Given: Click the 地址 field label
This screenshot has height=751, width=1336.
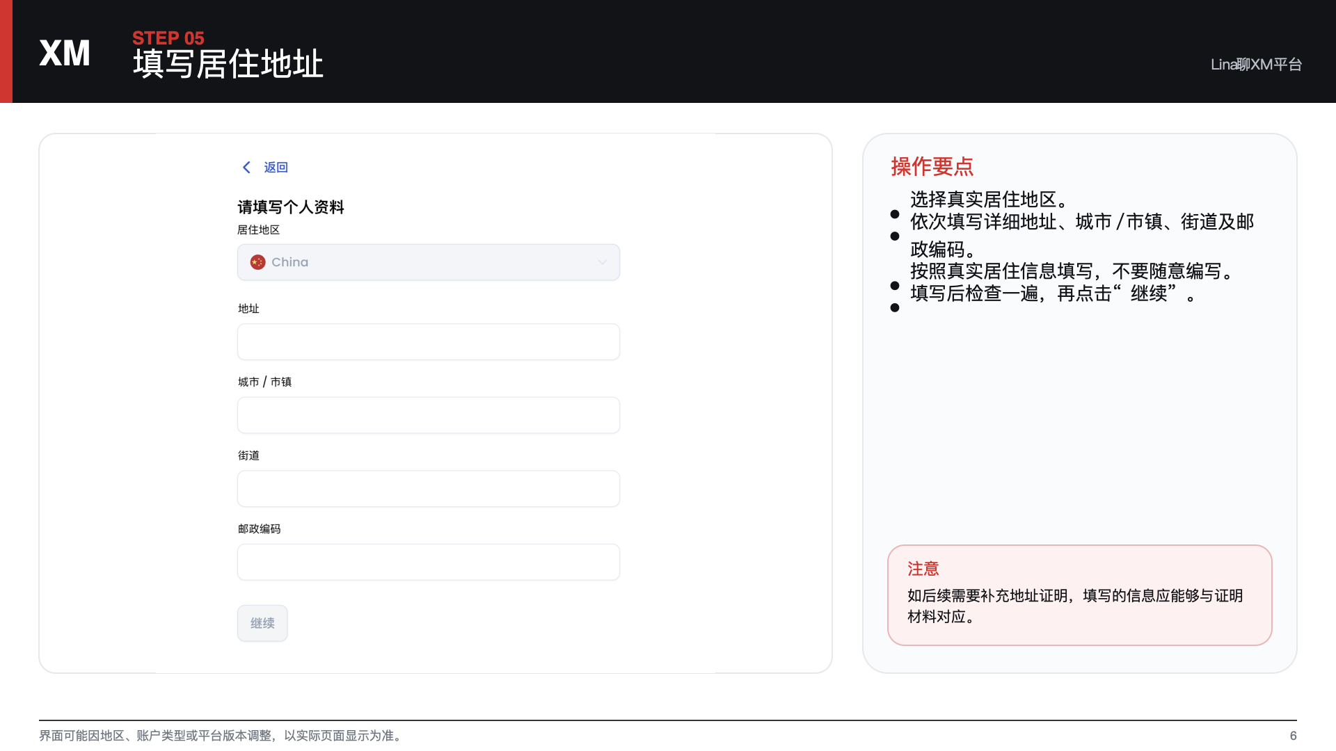Looking at the screenshot, I should [248, 309].
